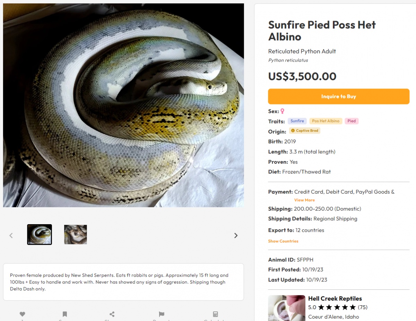Select the first snake thumbnail
The image size is (416, 321).
coord(40,235)
